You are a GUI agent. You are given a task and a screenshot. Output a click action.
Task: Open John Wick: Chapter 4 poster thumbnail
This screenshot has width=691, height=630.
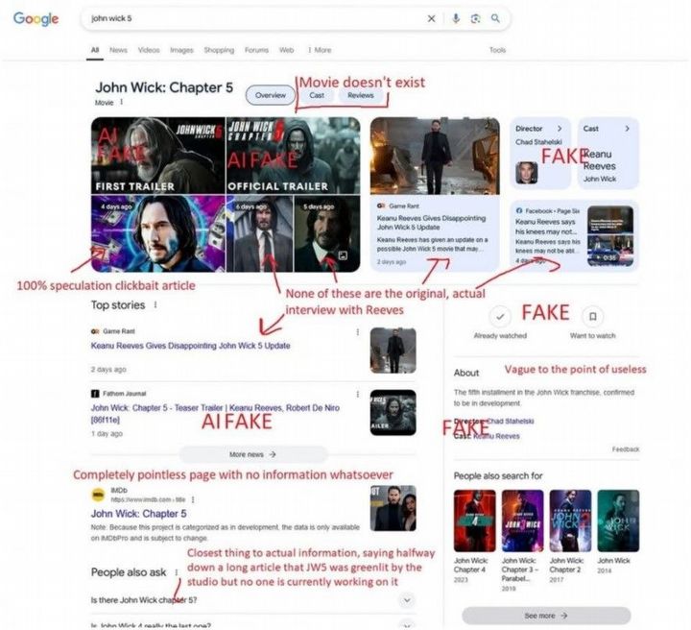coord(475,521)
